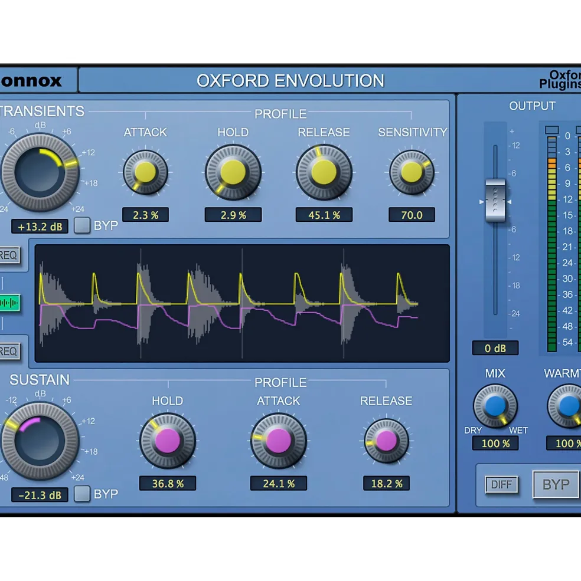Click the Mix dry/wet knob
The image size is (581, 581).
[x=495, y=406]
